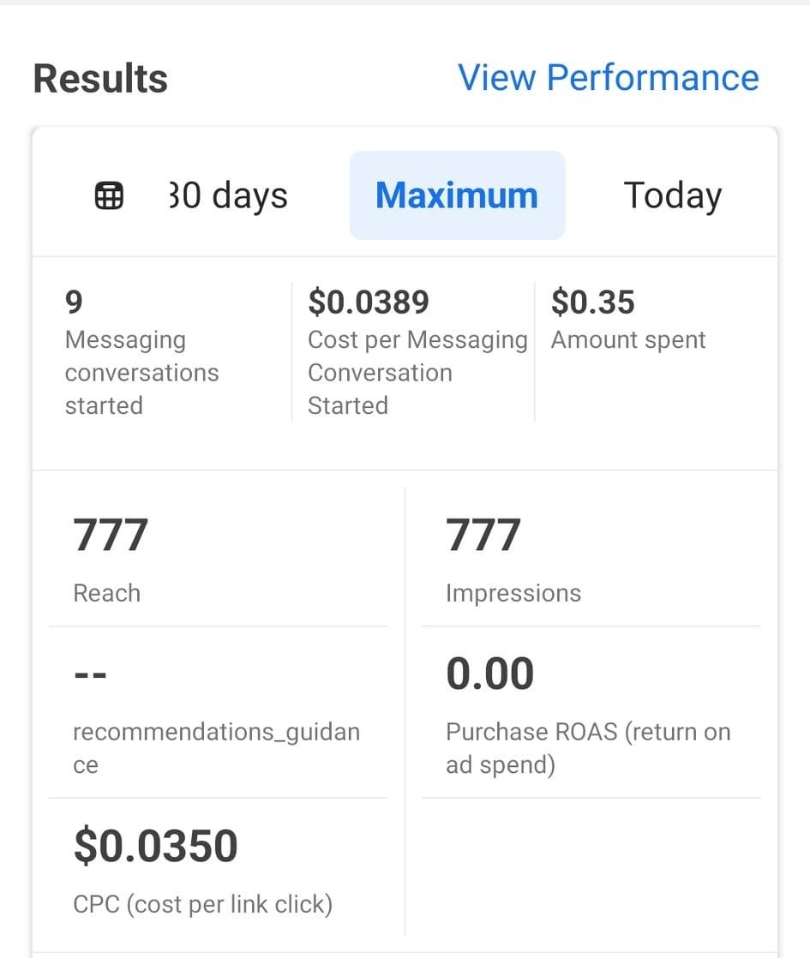Click the Purchase ROAS (return on ad spend) label

click(x=588, y=748)
